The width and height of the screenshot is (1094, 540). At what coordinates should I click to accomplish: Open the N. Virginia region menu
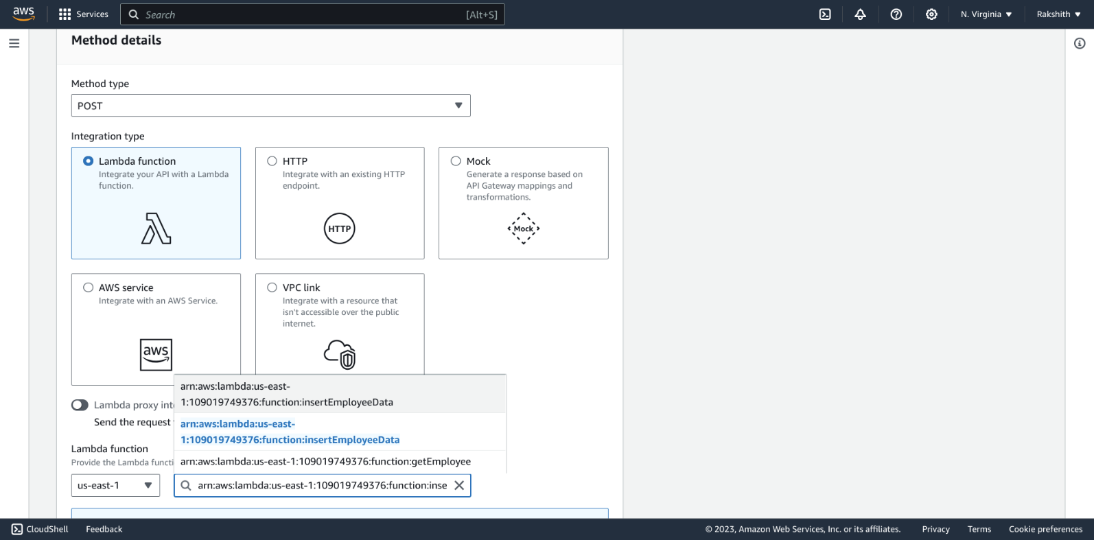986,14
